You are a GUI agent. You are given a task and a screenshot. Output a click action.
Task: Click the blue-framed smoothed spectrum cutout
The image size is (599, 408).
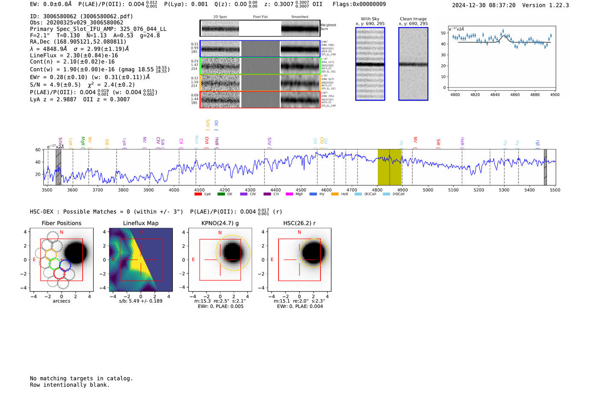click(300, 49)
